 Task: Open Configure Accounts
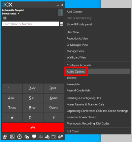[x=97, y=65]
